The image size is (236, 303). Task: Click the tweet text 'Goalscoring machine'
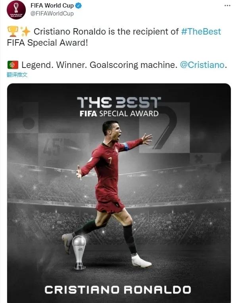[134, 65]
